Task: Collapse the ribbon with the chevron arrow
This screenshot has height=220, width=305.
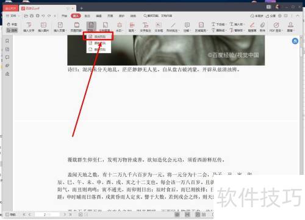Action: 298,16
